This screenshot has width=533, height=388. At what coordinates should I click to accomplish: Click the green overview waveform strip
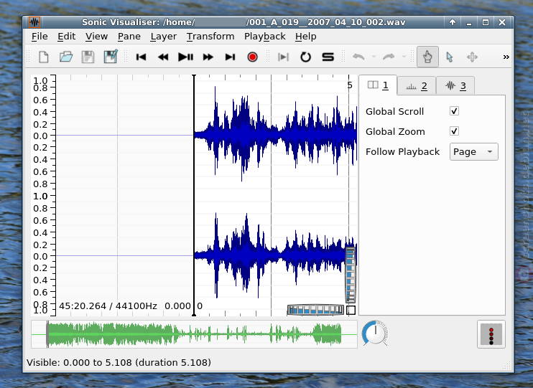click(194, 334)
